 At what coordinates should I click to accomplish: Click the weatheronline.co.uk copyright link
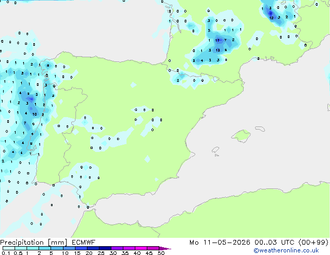[x=286, y=250]
